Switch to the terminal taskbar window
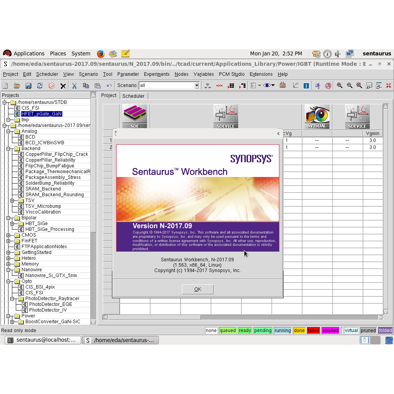 [x=43, y=340]
